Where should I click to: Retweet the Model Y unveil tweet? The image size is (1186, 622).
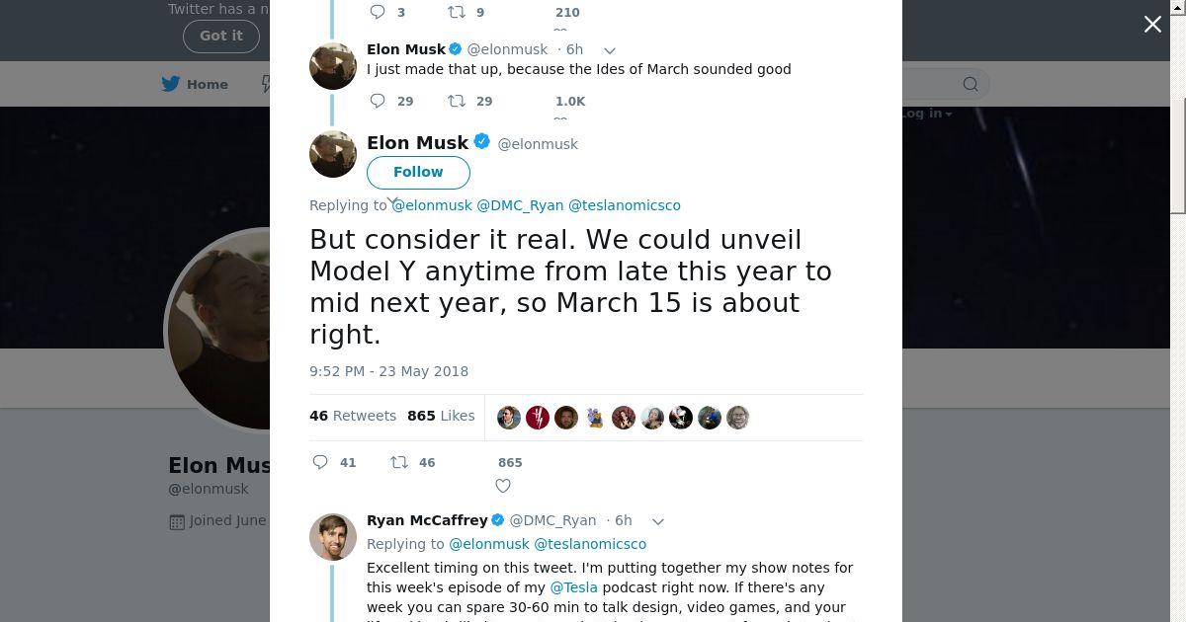tap(399, 462)
